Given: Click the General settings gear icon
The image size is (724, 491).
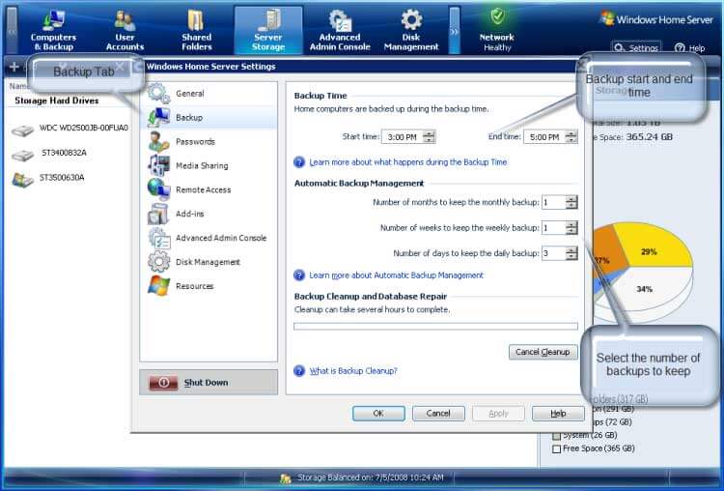Looking at the screenshot, I should (x=159, y=93).
